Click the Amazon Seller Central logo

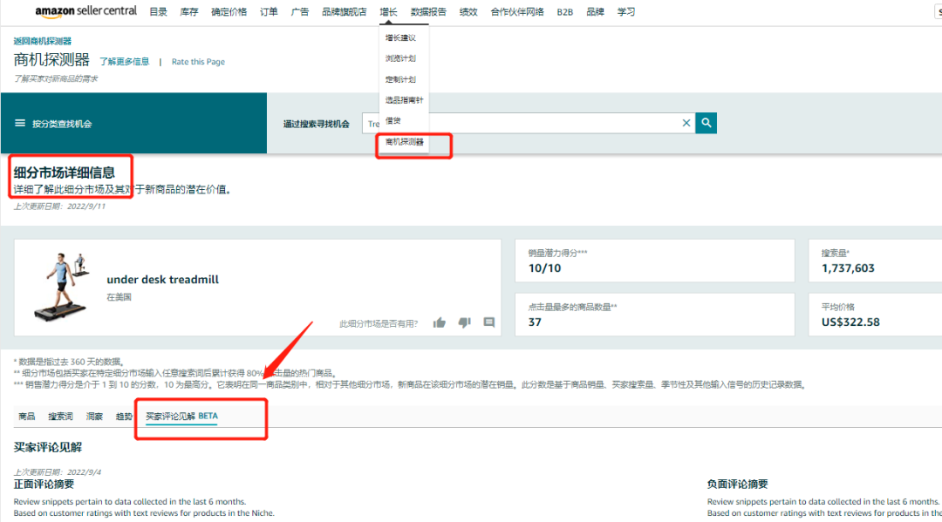(85, 11)
